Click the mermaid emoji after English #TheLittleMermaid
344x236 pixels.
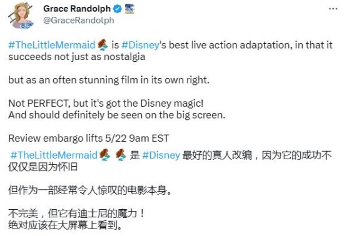tap(103, 45)
